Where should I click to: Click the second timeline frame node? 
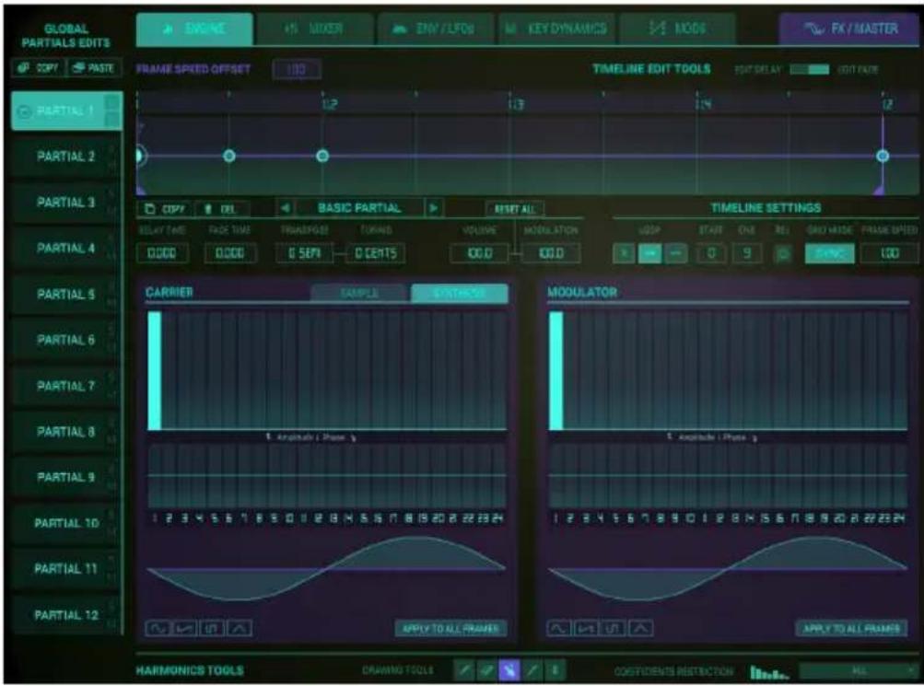coord(229,156)
